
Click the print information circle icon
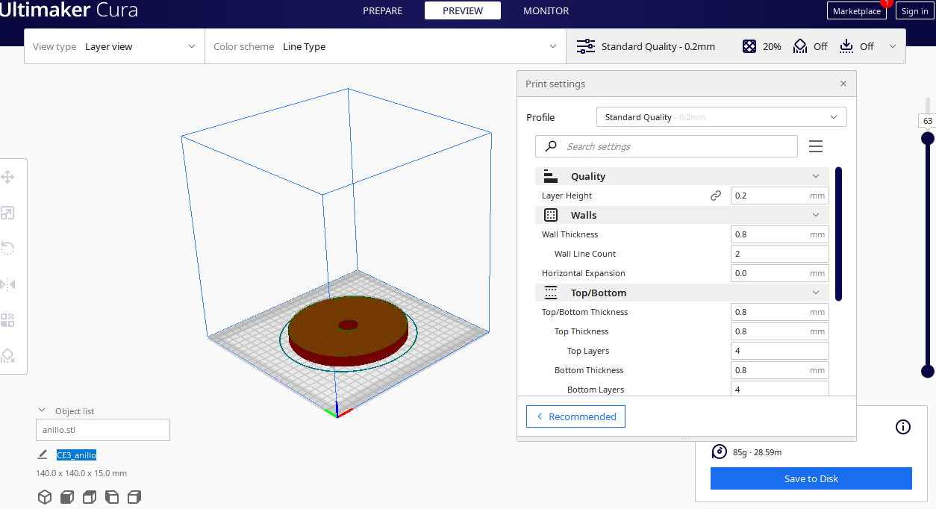(x=903, y=427)
